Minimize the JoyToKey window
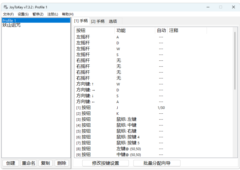Viewport: 240px width, 170px height. (x=208, y=7)
